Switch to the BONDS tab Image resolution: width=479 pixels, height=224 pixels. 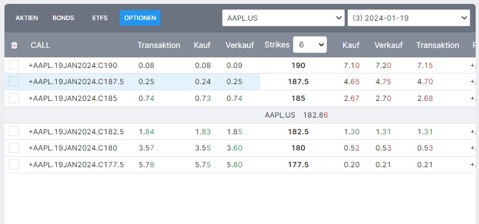(63, 18)
